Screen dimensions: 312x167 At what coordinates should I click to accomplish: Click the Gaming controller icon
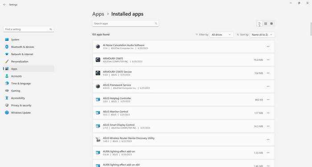7,91
